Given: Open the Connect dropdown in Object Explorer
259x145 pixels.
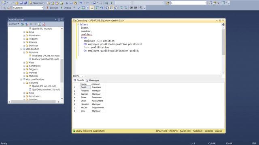Looking at the screenshot, I should (14, 24).
